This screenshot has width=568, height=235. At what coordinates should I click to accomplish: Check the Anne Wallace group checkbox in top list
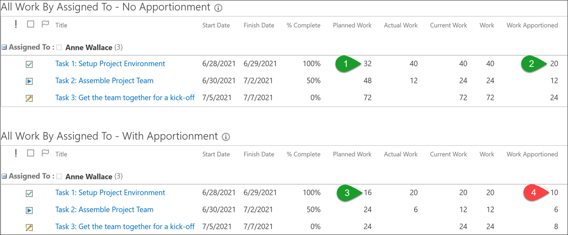click(x=59, y=48)
